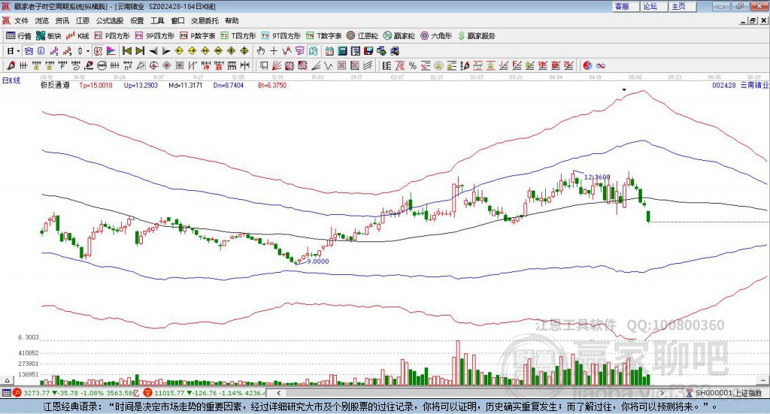The width and height of the screenshot is (770, 414).
Task: Open the 六角形 hexagon tool
Action: pyautogui.click(x=436, y=36)
